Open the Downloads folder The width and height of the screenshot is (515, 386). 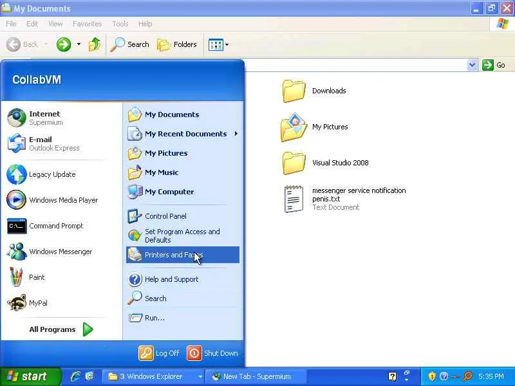point(314,91)
